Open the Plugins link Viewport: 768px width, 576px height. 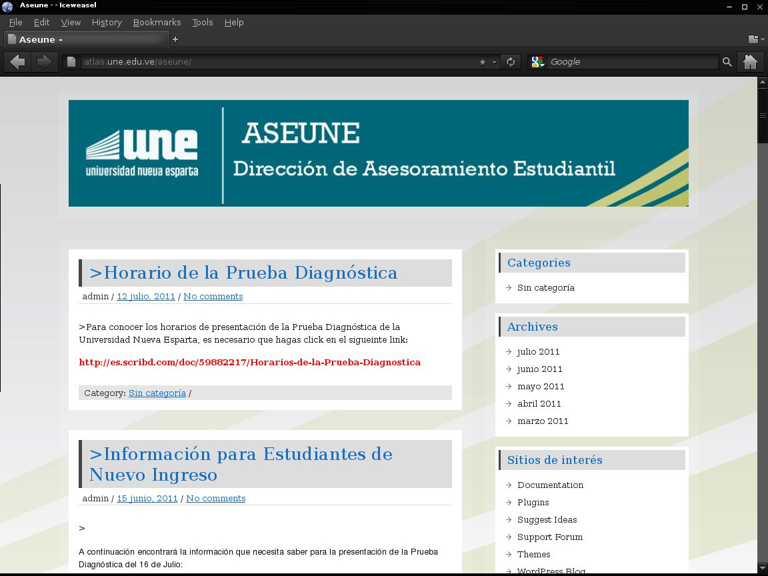533,503
